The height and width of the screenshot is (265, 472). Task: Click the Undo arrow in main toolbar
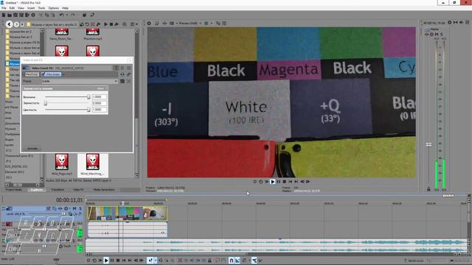61,15
